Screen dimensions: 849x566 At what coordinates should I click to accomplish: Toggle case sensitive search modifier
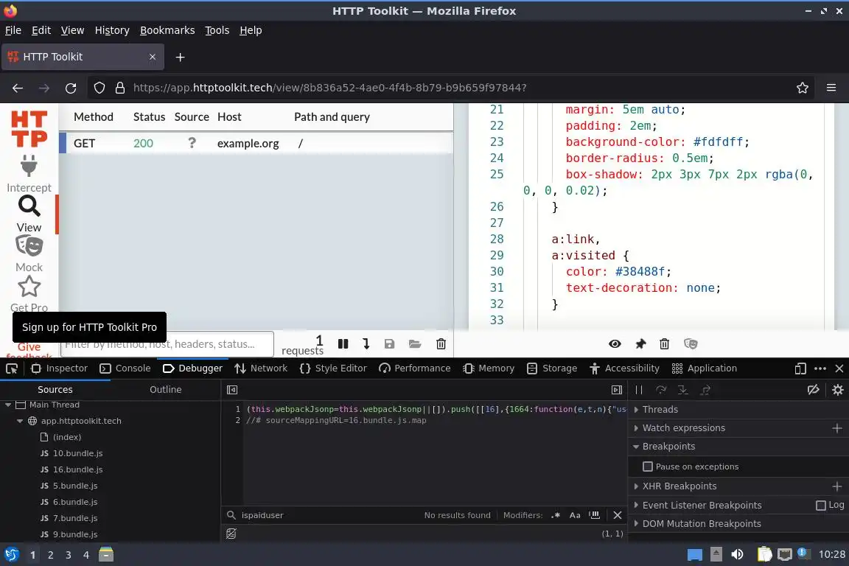575,515
